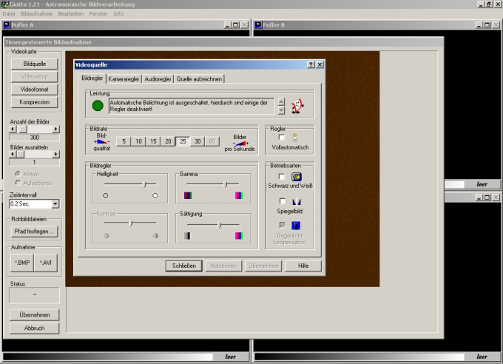Adjust the Gamma slider
The height and width of the screenshot is (364, 503).
[226, 183]
